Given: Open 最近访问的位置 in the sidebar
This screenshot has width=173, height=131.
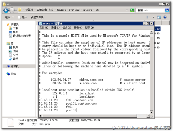Looking at the screenshot, I should point(22,36).
